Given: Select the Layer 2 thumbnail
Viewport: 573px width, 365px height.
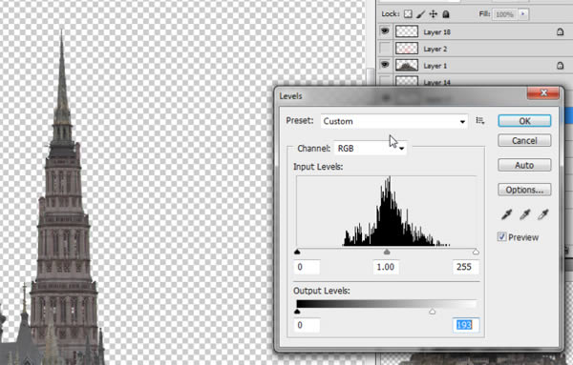Looking at the screenshot, I should coord(407,49).
